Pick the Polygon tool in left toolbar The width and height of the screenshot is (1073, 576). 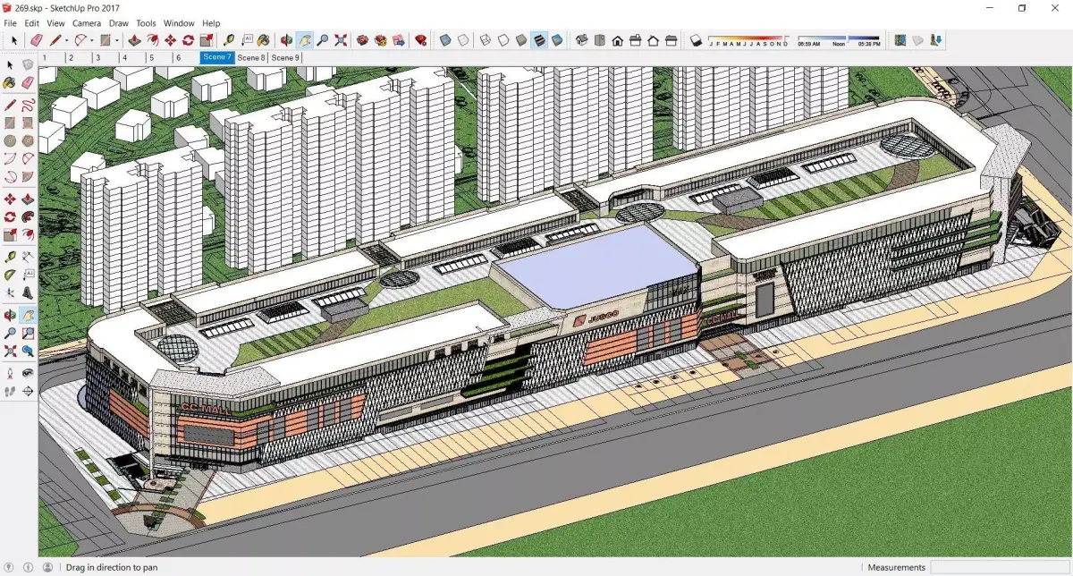28,140
